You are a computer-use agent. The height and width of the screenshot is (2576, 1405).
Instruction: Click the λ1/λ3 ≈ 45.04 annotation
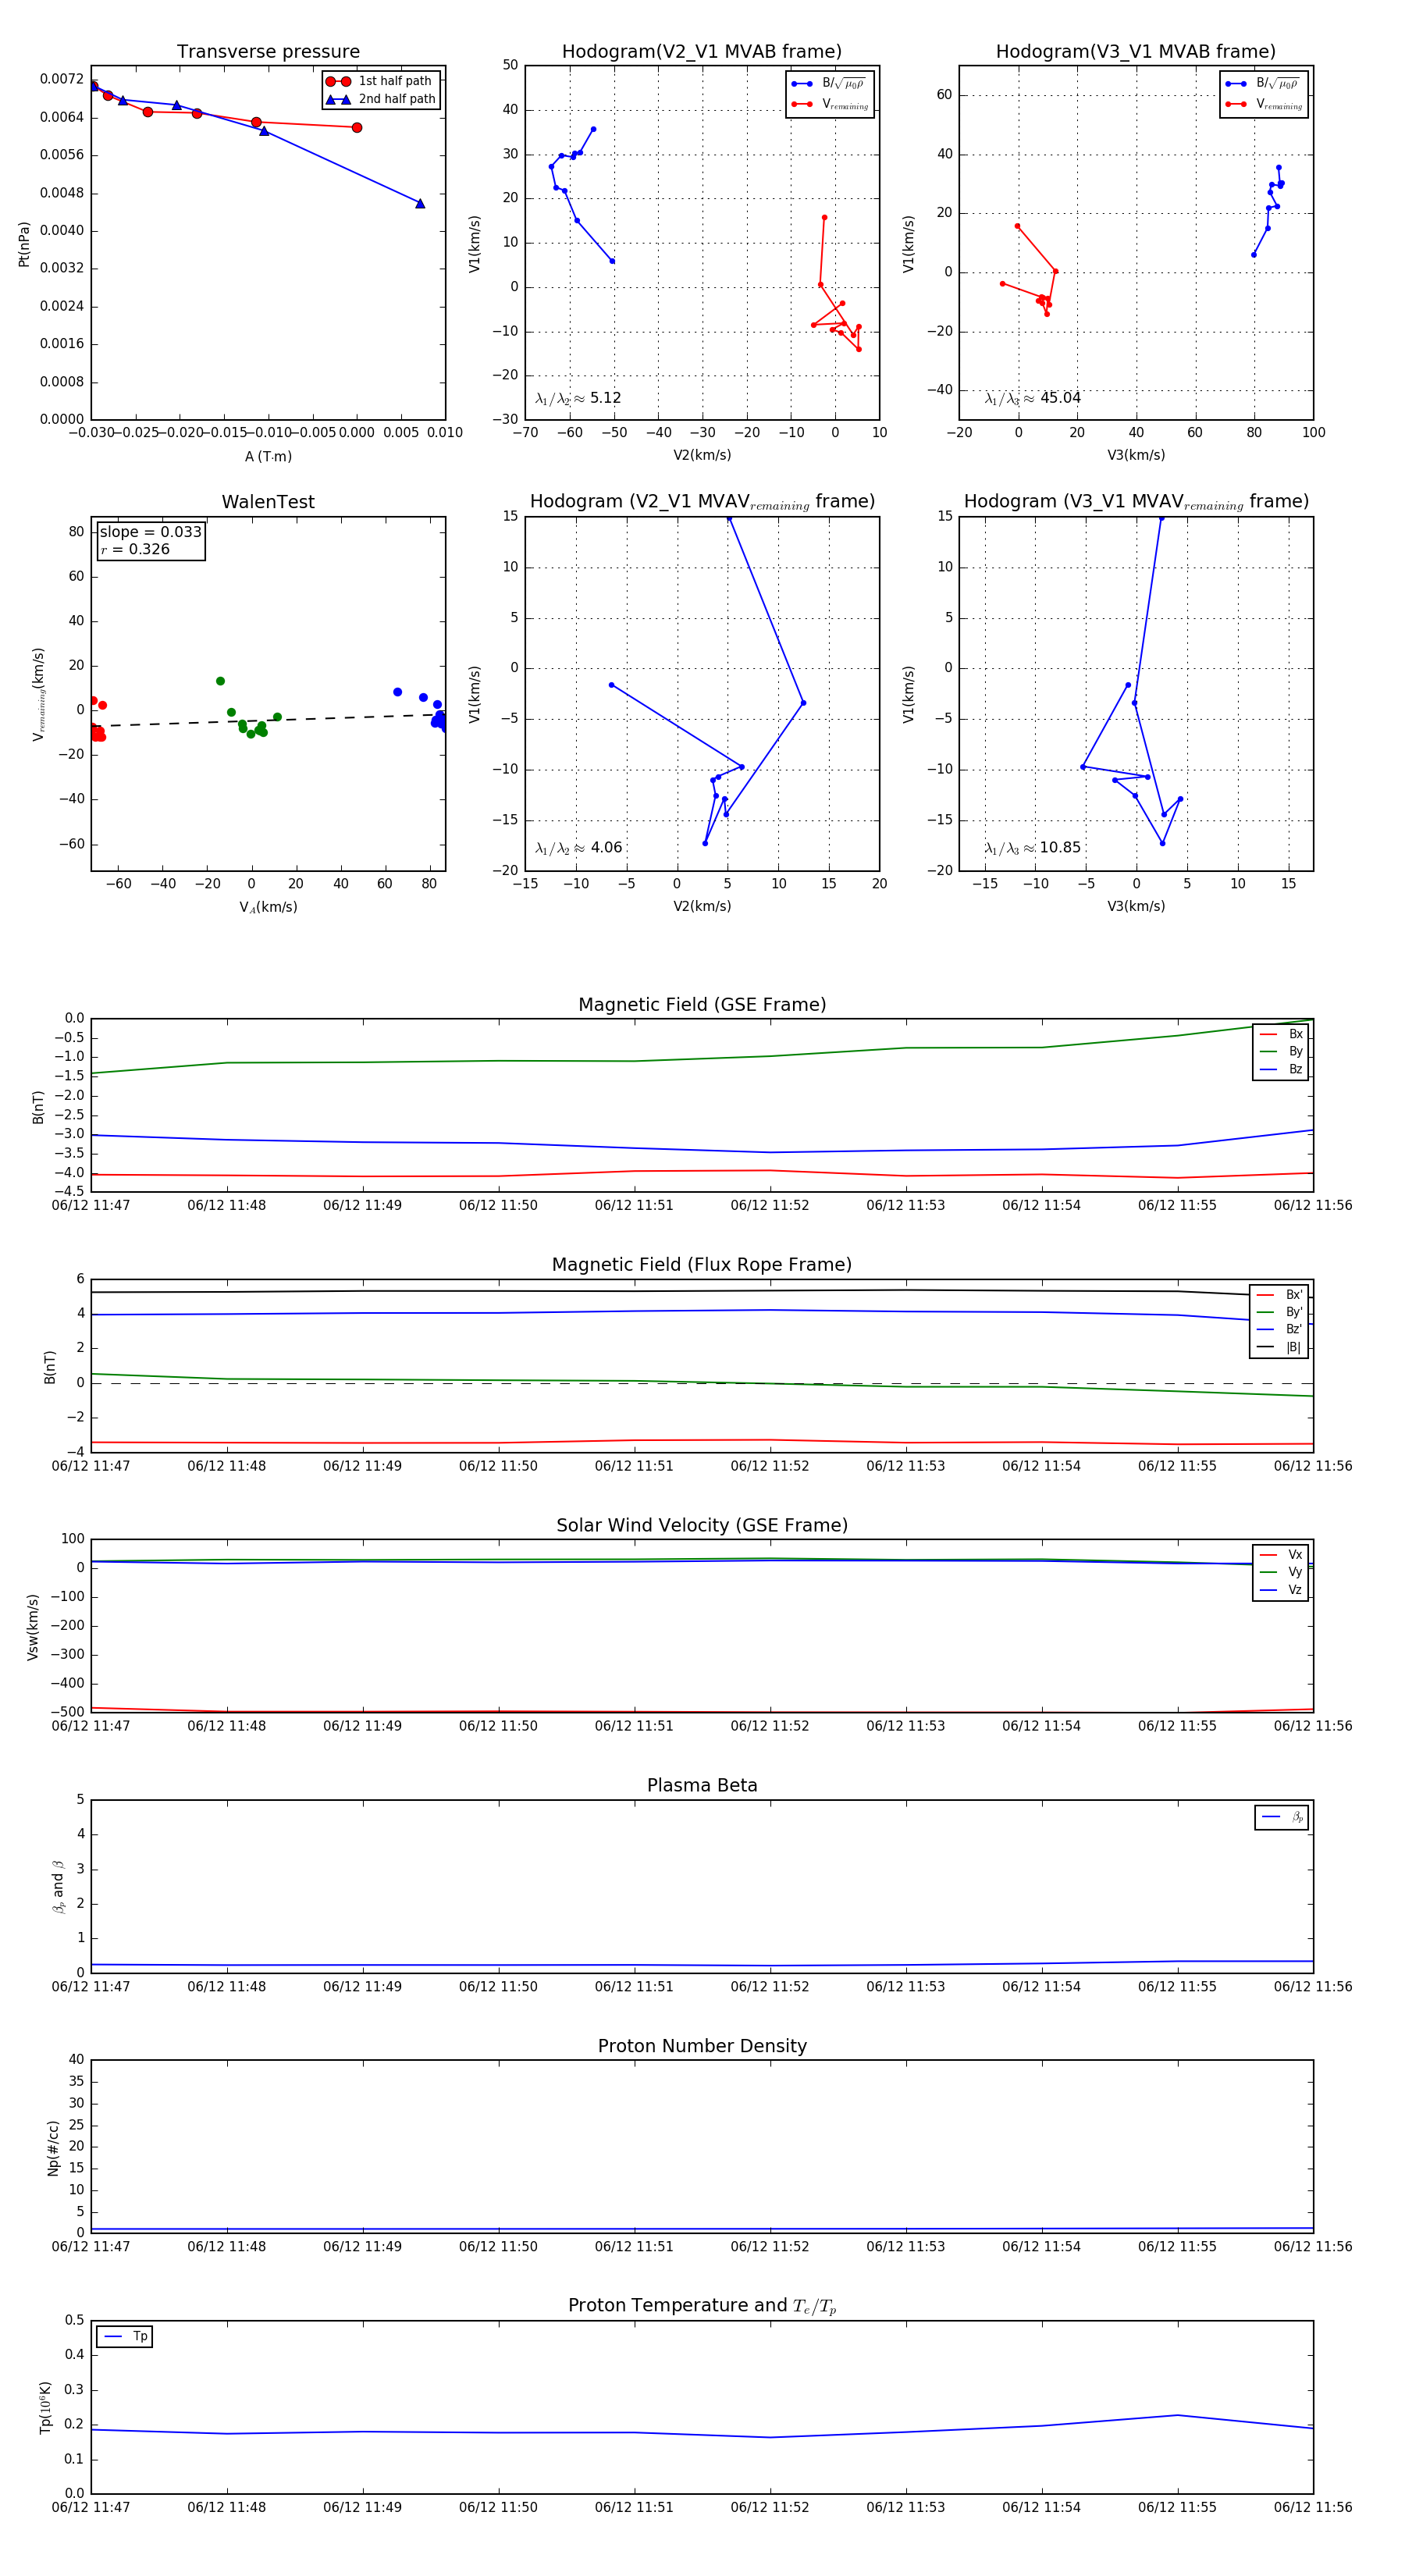click(1032, 398)
